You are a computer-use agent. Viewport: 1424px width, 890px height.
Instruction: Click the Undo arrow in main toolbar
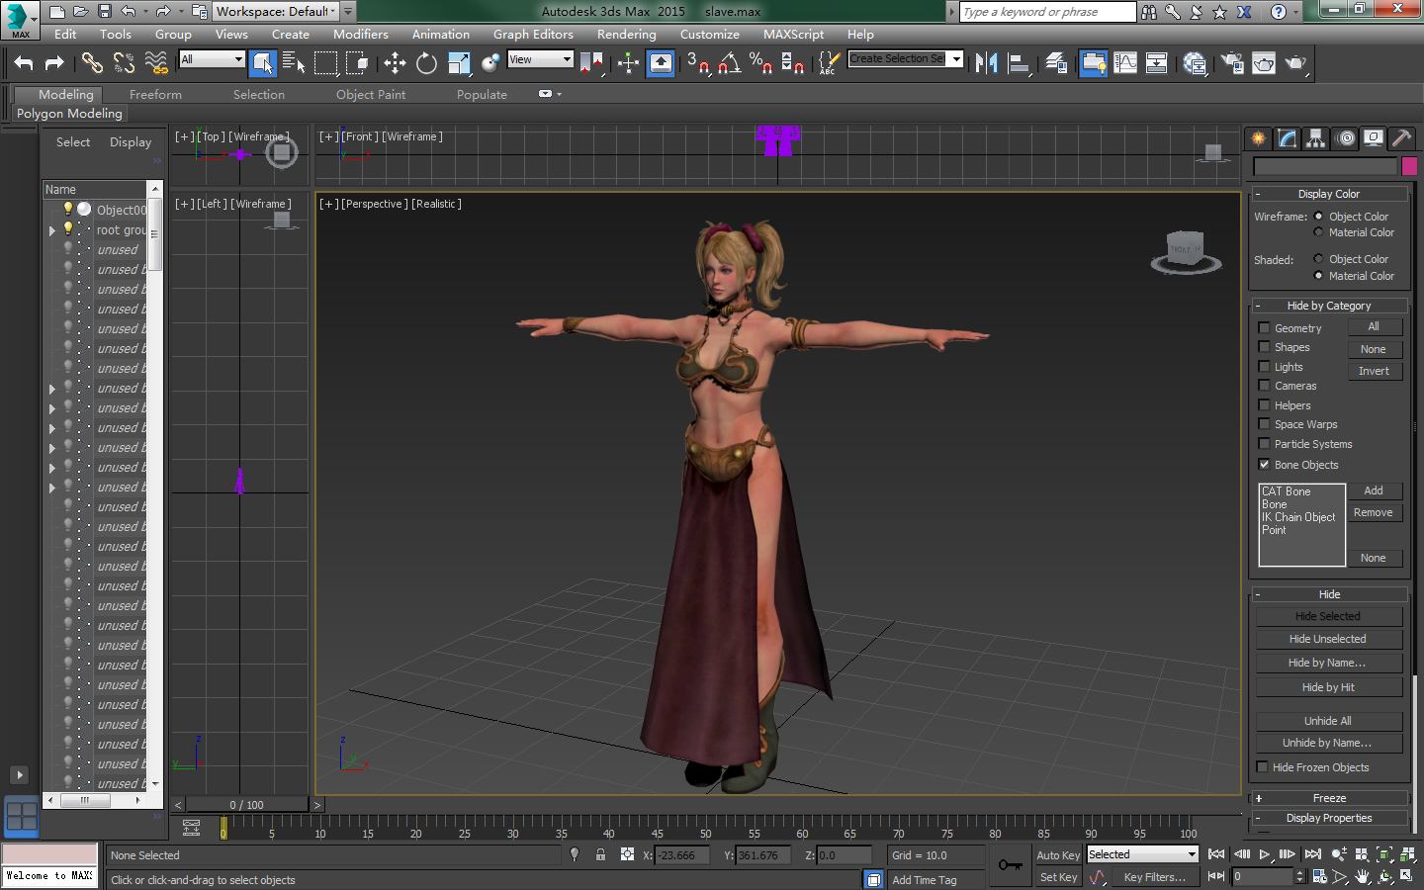[23, 63]
